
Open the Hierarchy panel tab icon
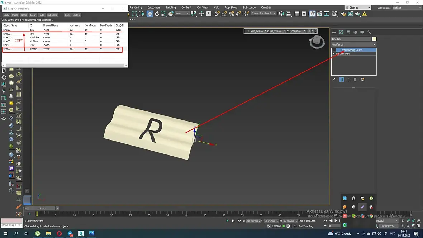pyautogui.click(x=348, y=32)
